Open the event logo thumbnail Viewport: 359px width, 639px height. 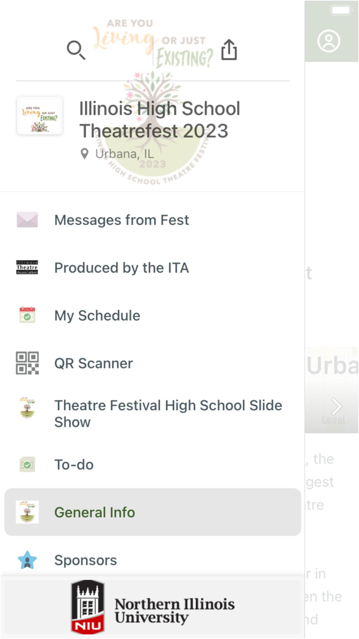pos(39,116)
